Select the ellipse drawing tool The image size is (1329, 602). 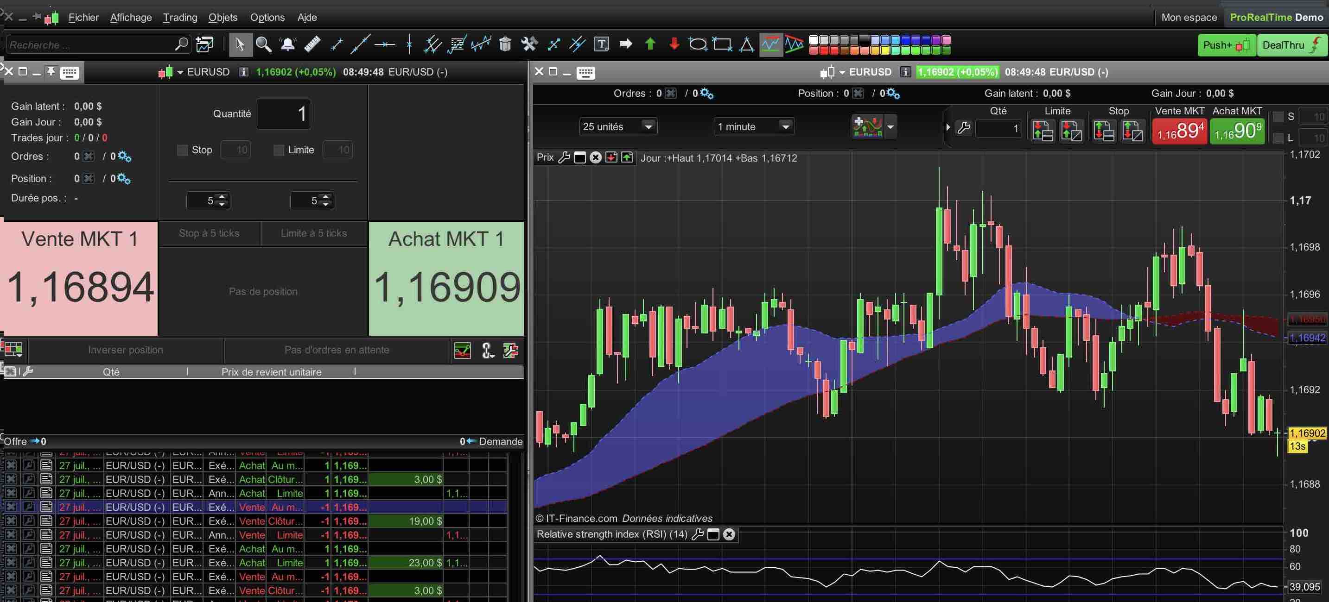click(698, 45)
